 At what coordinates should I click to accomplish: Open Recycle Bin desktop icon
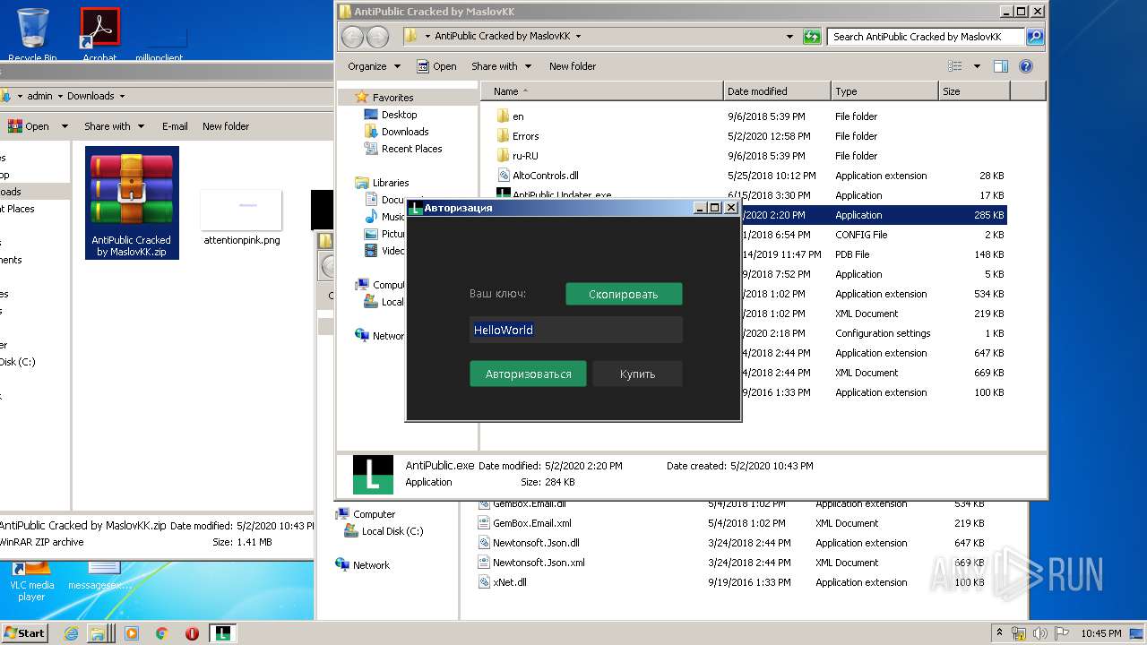click(33, 34)
